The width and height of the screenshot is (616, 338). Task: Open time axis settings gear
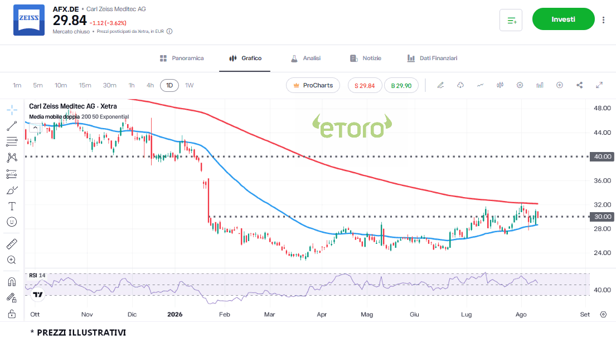point(603,315)
